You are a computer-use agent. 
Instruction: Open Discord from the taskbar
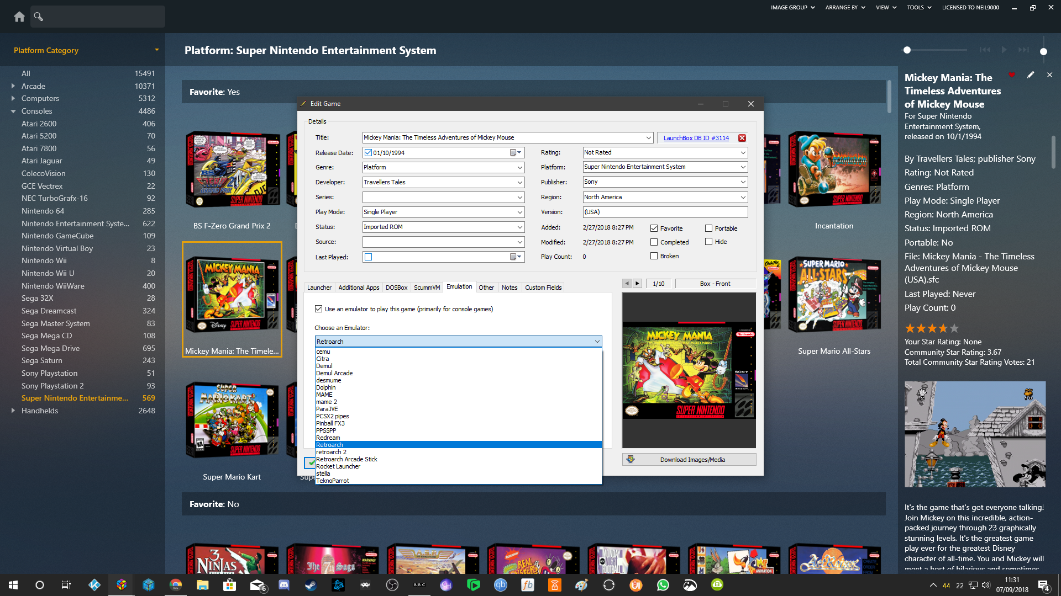click(284, 585)
